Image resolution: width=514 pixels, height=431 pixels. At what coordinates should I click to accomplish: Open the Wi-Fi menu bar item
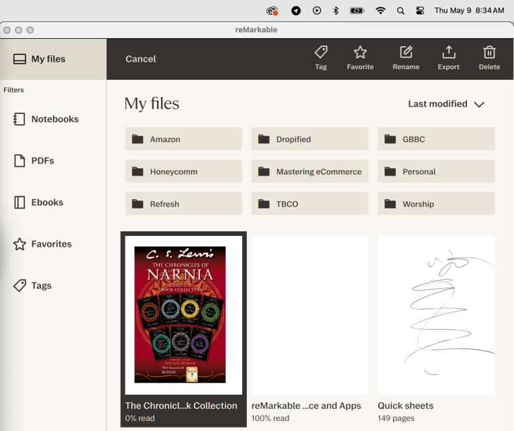[380, 11]
